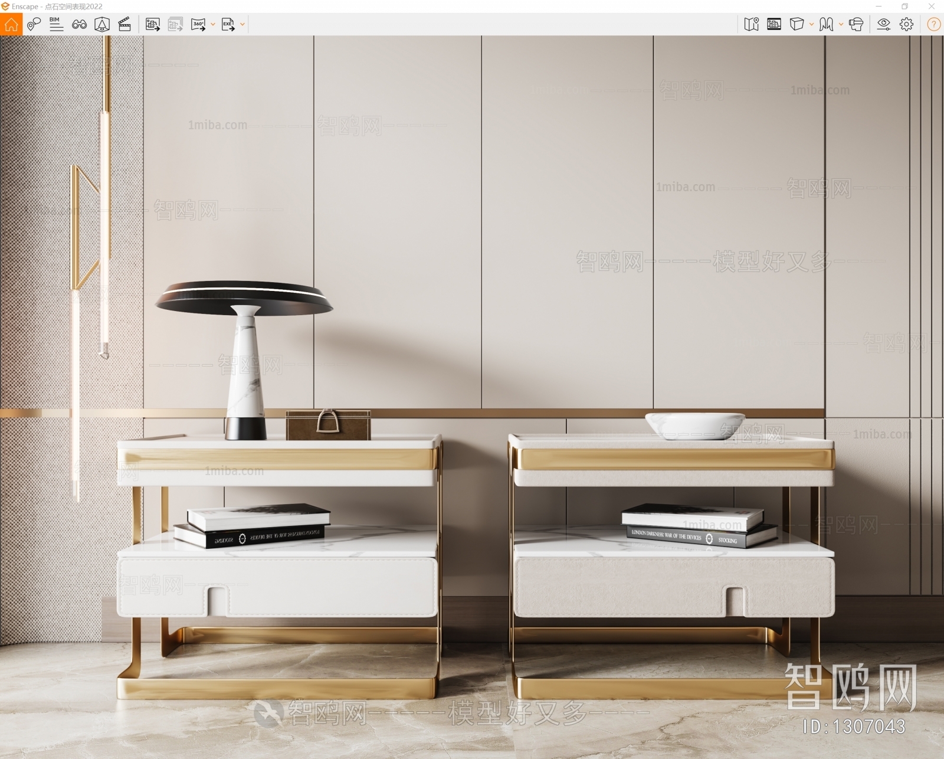
Task: Open the mini map with pin
Action: click(752, 24)
